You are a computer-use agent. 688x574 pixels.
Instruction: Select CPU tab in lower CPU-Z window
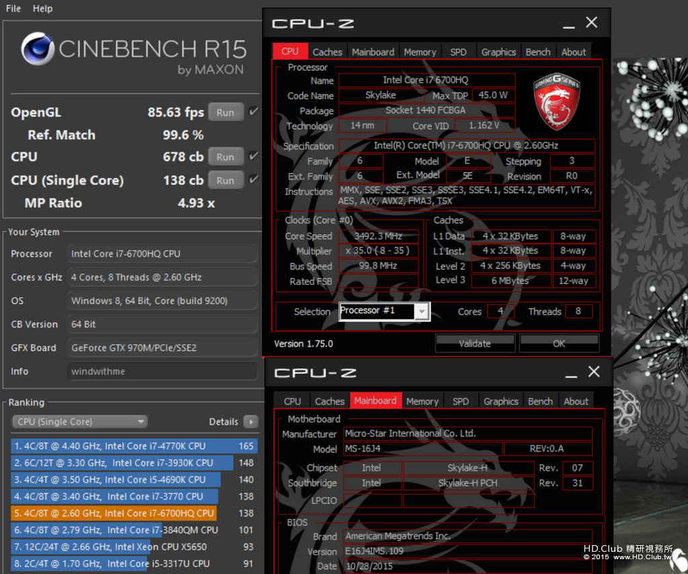292,401
